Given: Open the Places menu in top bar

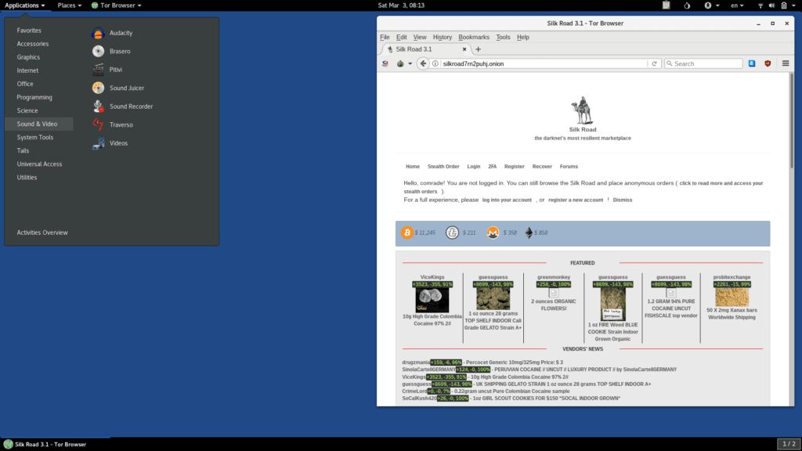Looking at the screenshot, I should 69,5.
